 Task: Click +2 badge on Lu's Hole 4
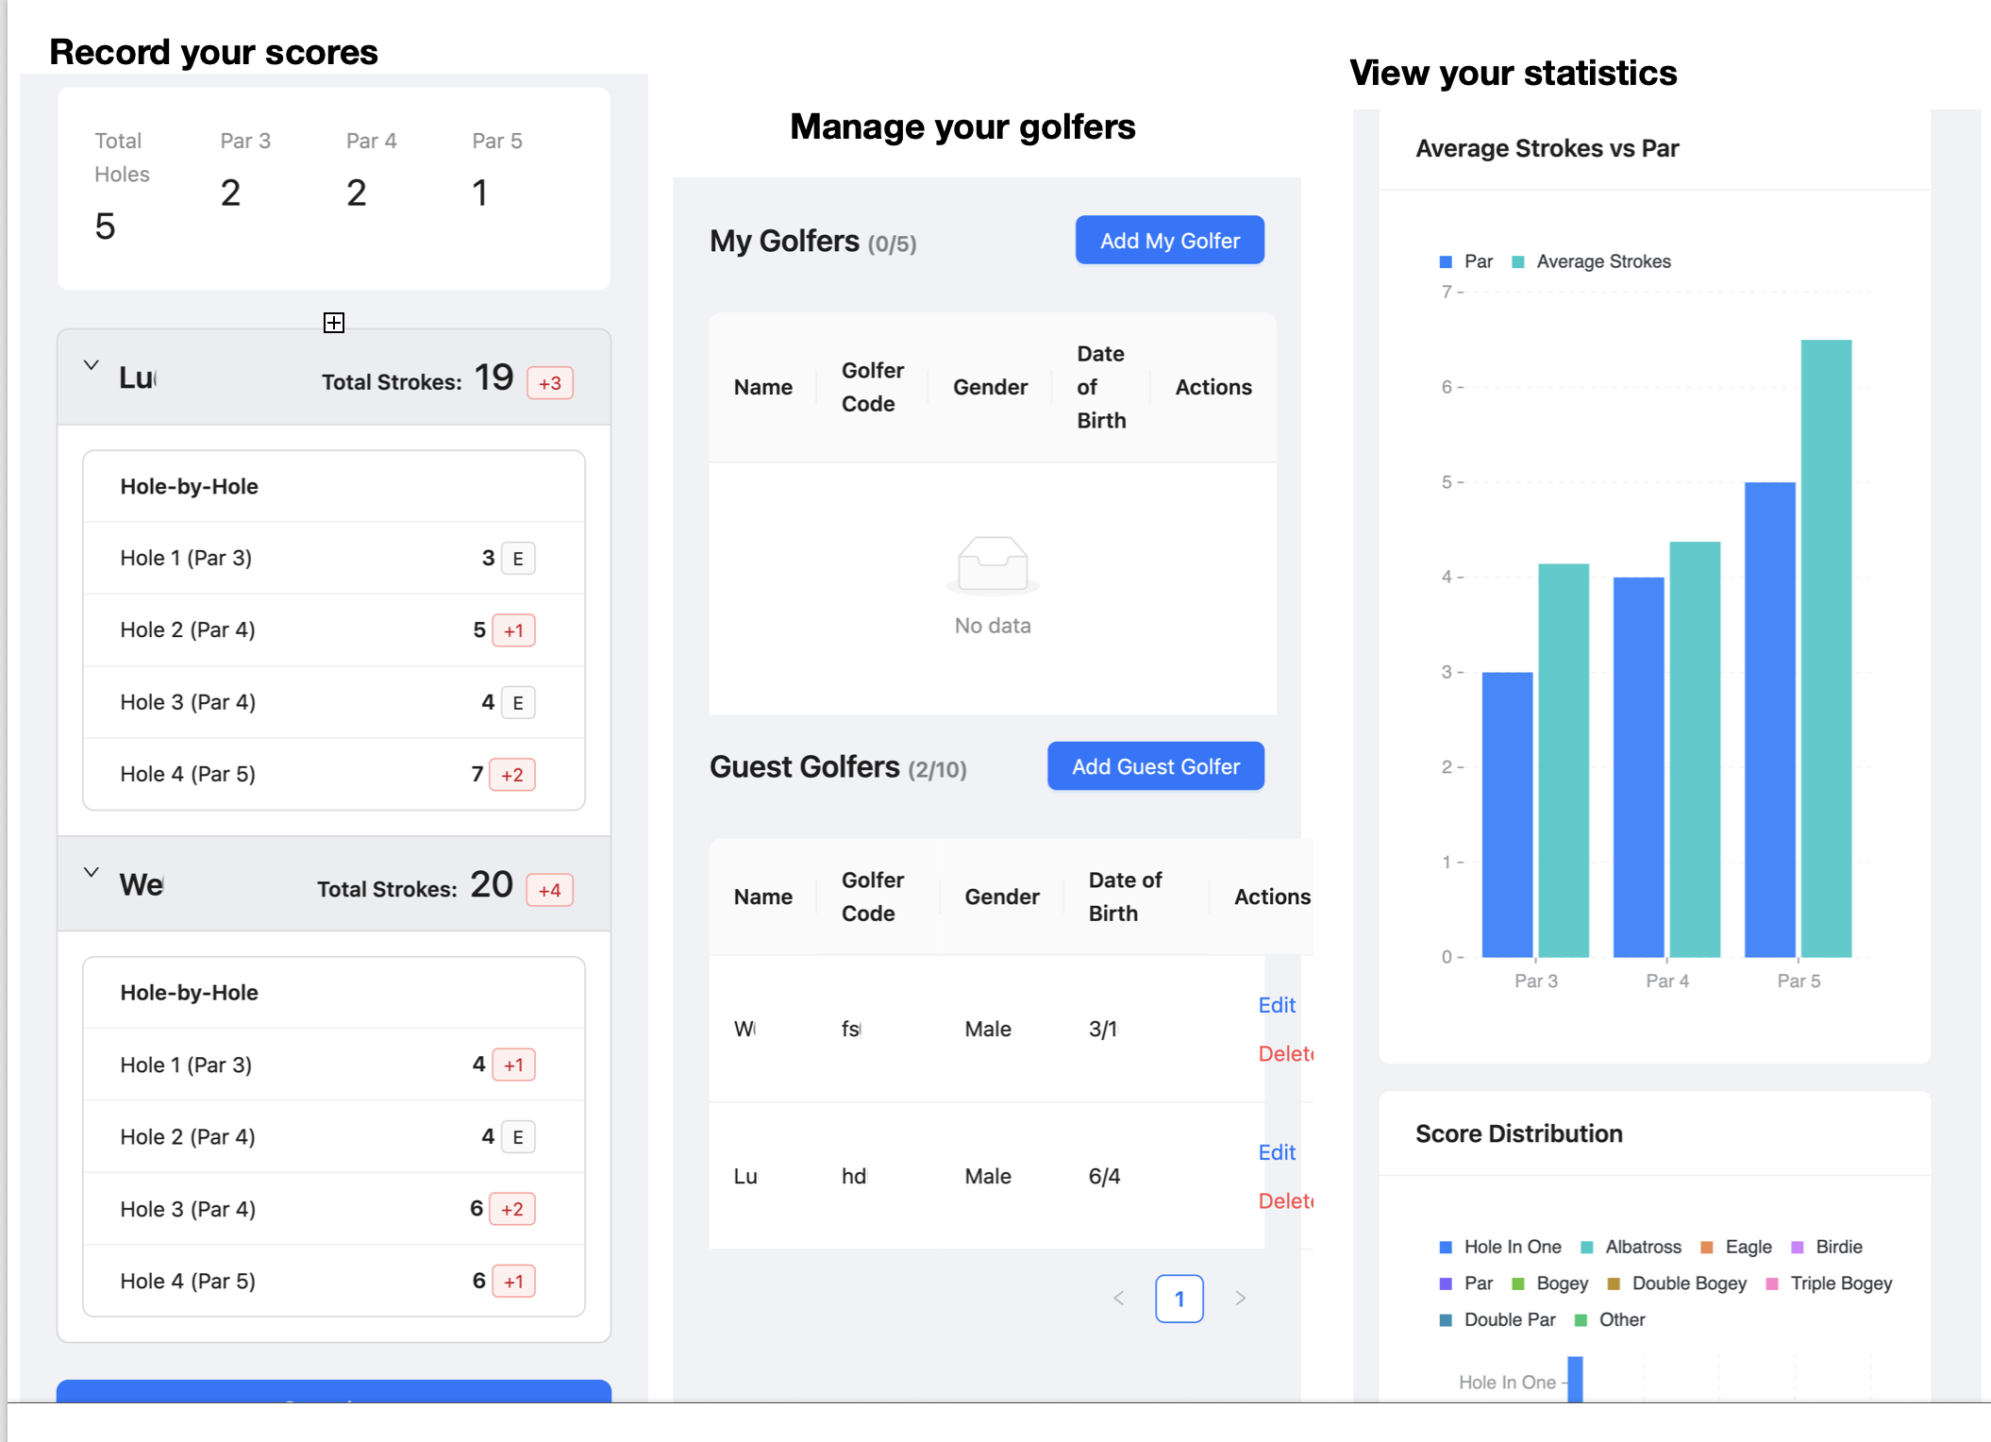point(512,775)
